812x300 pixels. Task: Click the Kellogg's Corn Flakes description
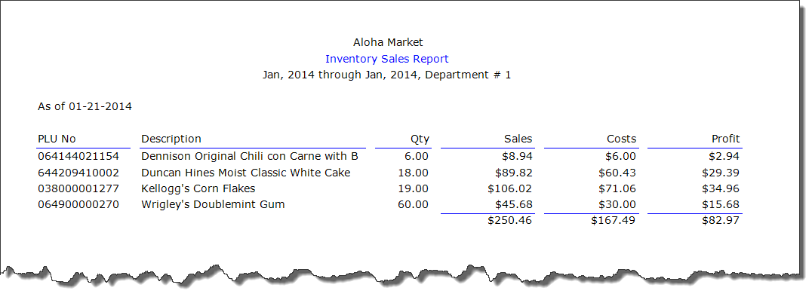(198, 188)
